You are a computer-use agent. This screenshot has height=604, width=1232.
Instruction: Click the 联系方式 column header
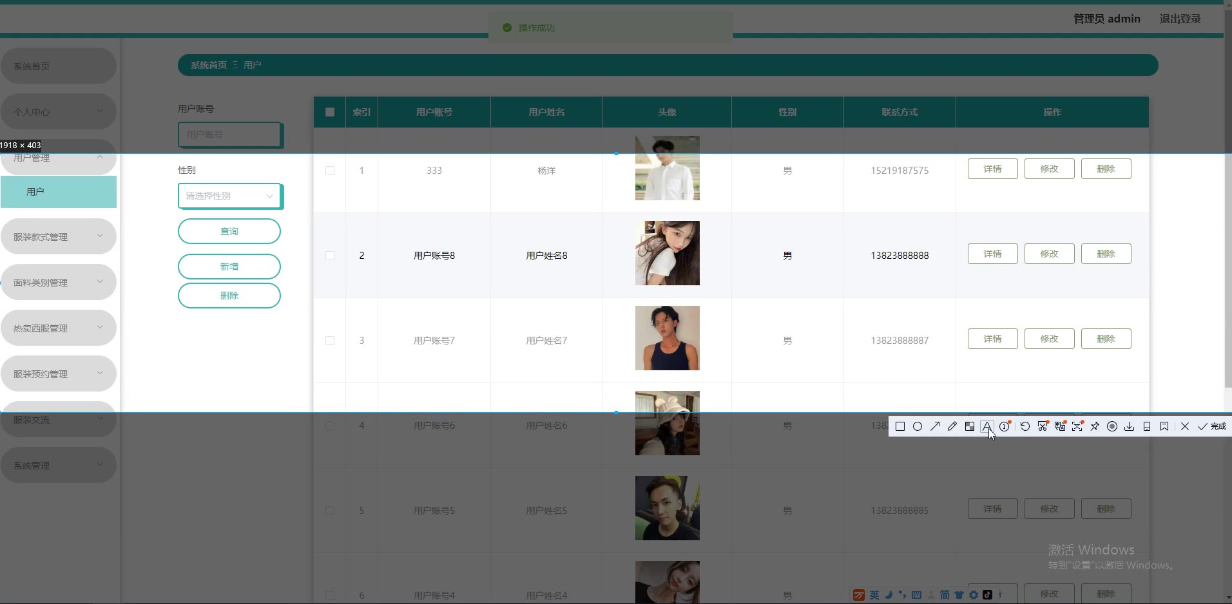[x=900, y=112]
